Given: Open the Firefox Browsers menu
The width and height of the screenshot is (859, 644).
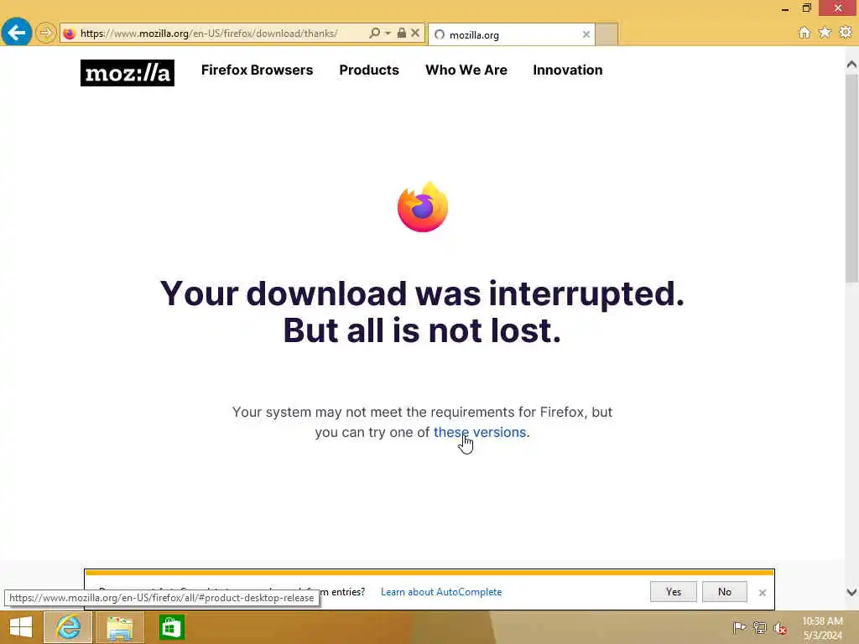Looking at the screenshot, I should pyautogui.click(x=257, y=70).
